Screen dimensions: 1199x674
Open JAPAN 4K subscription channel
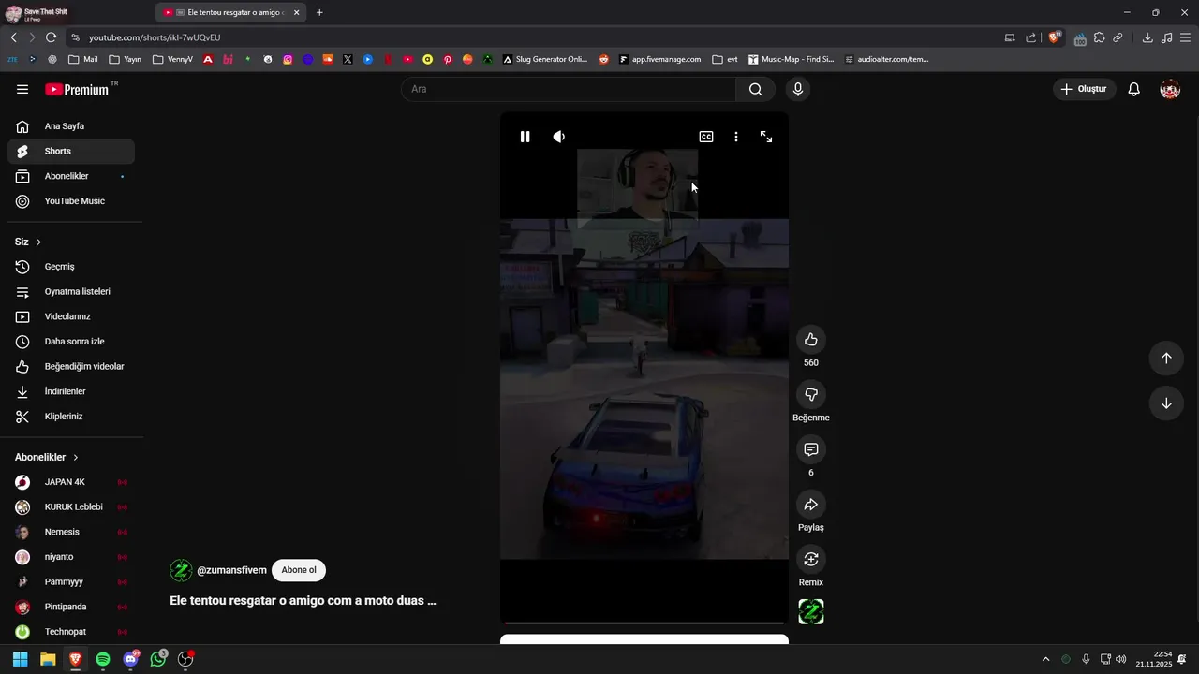click(x=71, y=482)
